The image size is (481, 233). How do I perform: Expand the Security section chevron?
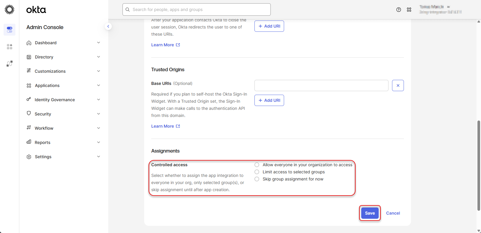pos(98,114)
